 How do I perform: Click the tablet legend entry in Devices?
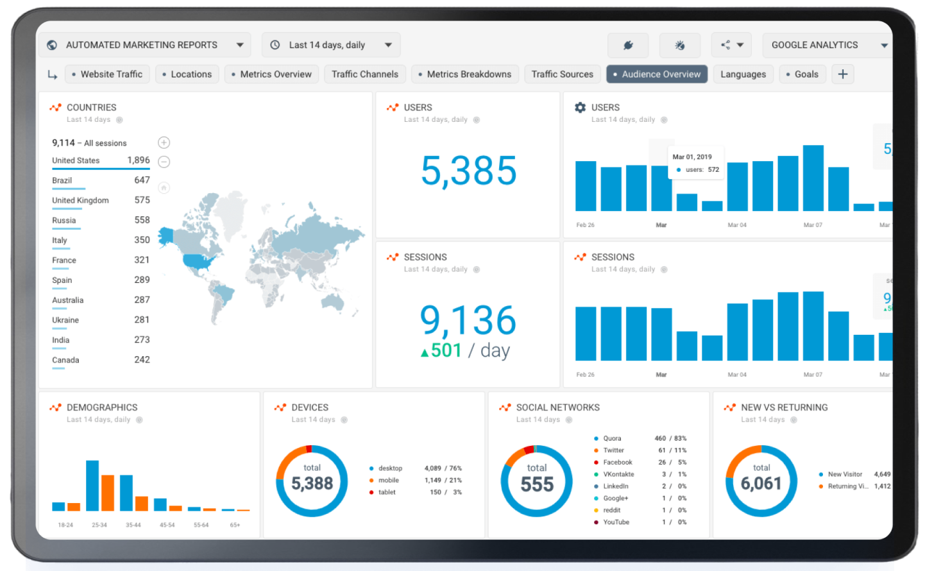tap(416, 493)
